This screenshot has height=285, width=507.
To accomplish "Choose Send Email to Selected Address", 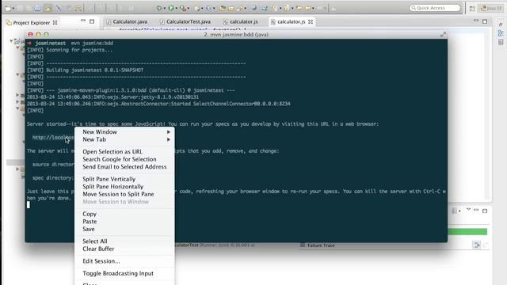I will tap(124, 167).
